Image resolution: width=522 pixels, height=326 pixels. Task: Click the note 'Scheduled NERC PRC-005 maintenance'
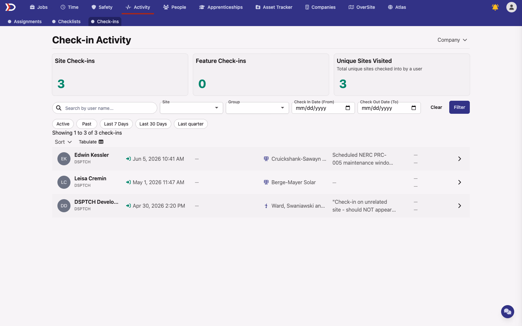pyautogui.click(x=363, y=159)
